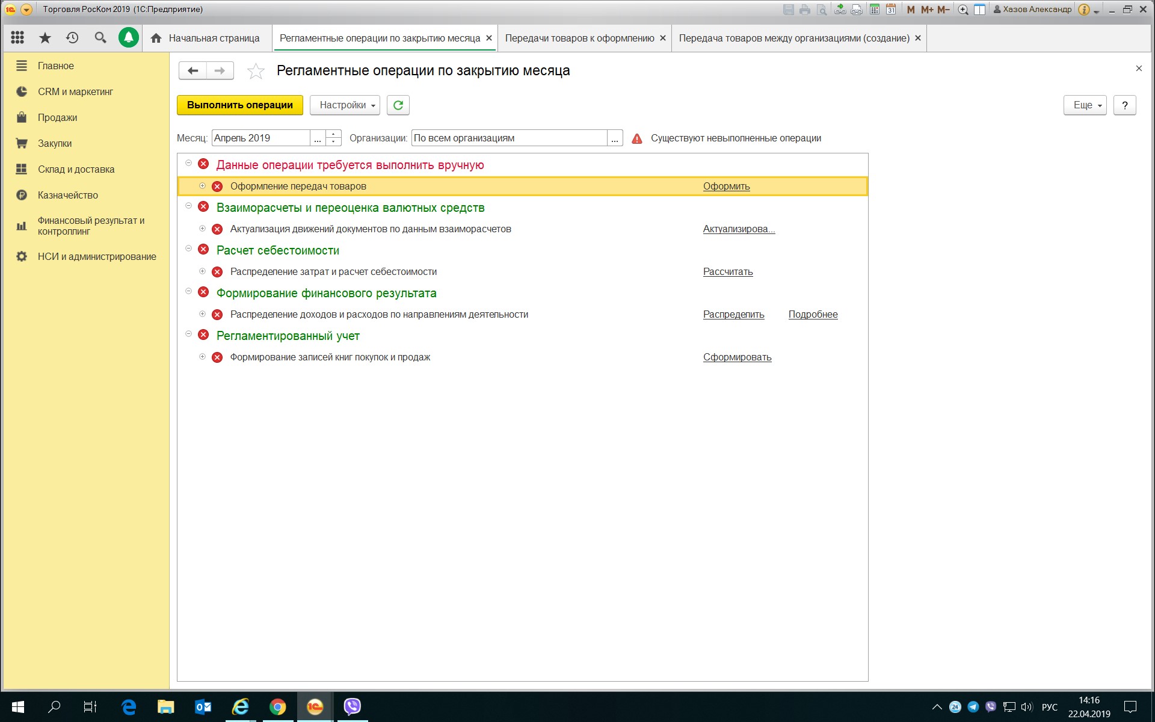Open the Настройки dropdown
Screen dimensions: 1155x722
tap(345, 105)
